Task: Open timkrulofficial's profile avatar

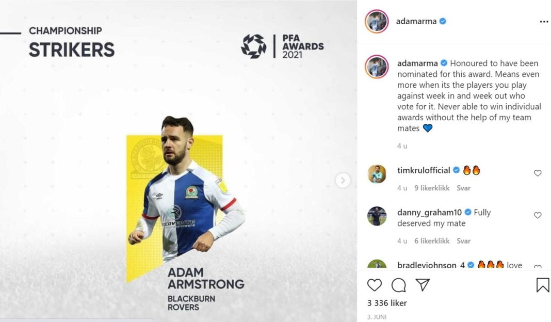Action: point(377,174)
